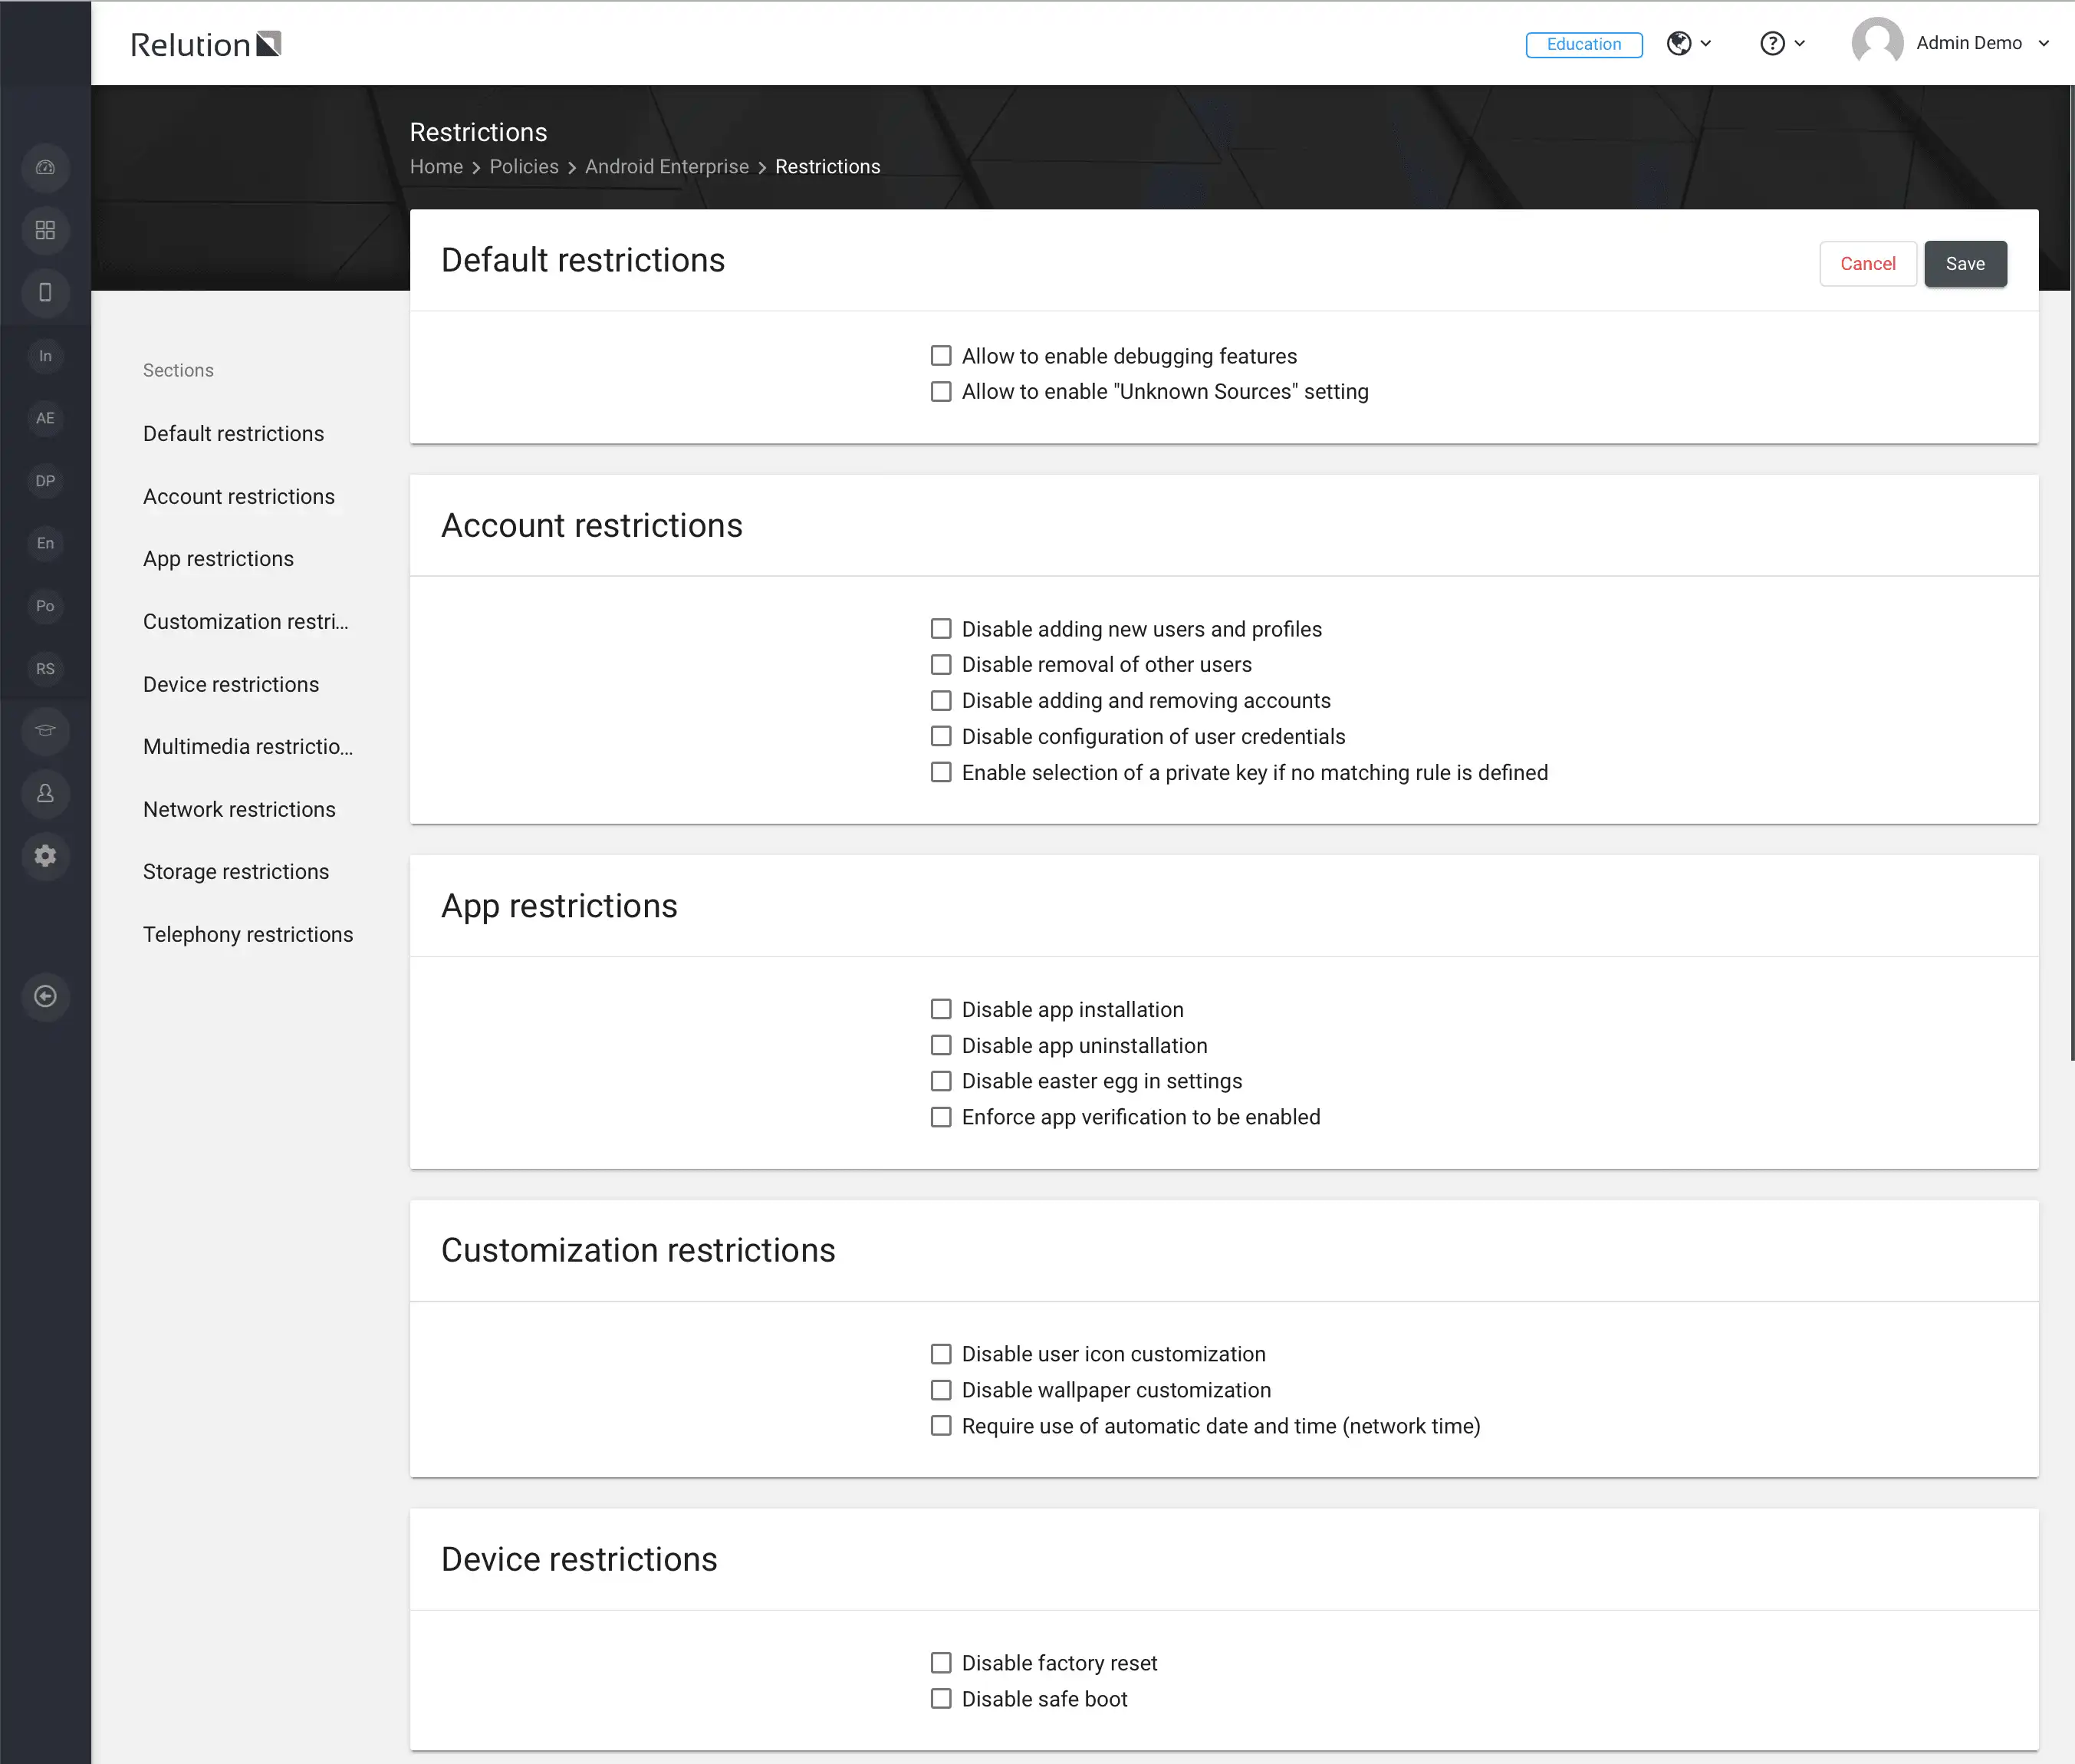Click the Relution logo
Screen dimensions: 2075x1764
[x=206, y=44]
